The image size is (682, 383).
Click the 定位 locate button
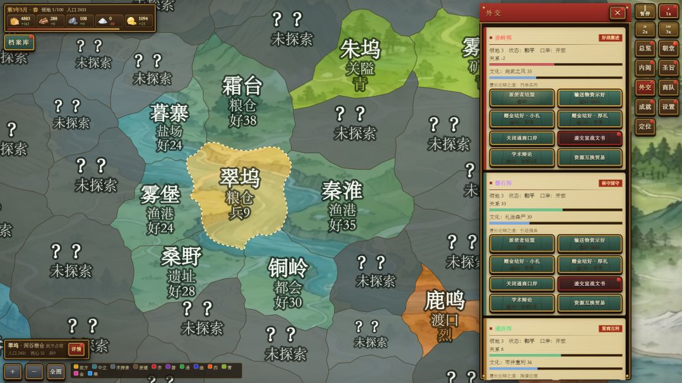click(645, 126)
